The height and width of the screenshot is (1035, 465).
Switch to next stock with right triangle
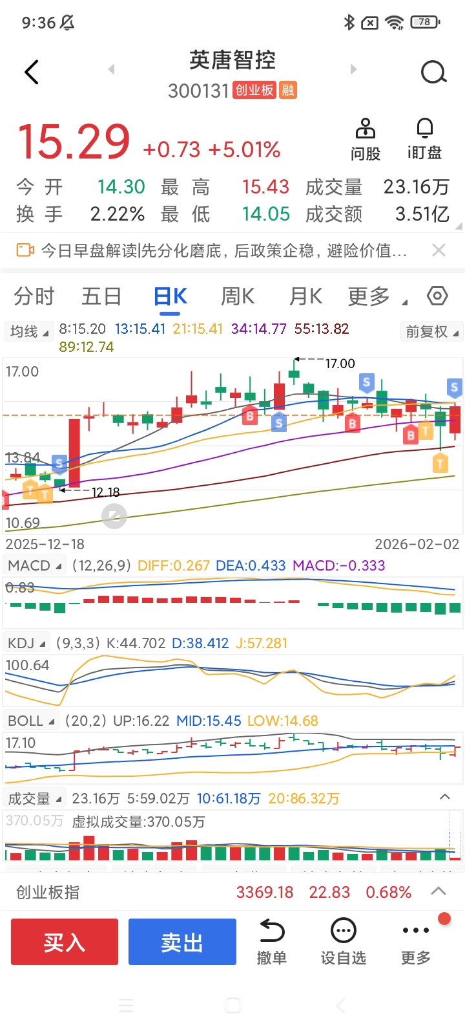point(353,69)
